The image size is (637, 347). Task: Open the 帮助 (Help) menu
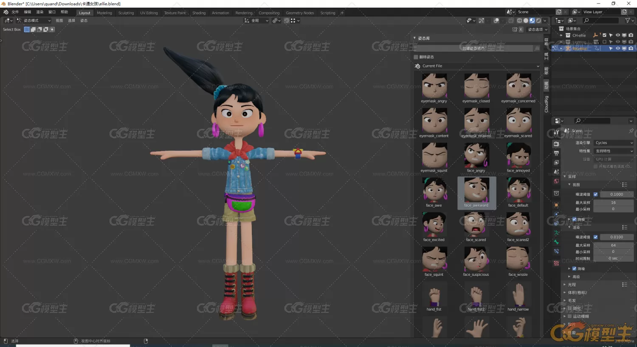click(65, 12)
